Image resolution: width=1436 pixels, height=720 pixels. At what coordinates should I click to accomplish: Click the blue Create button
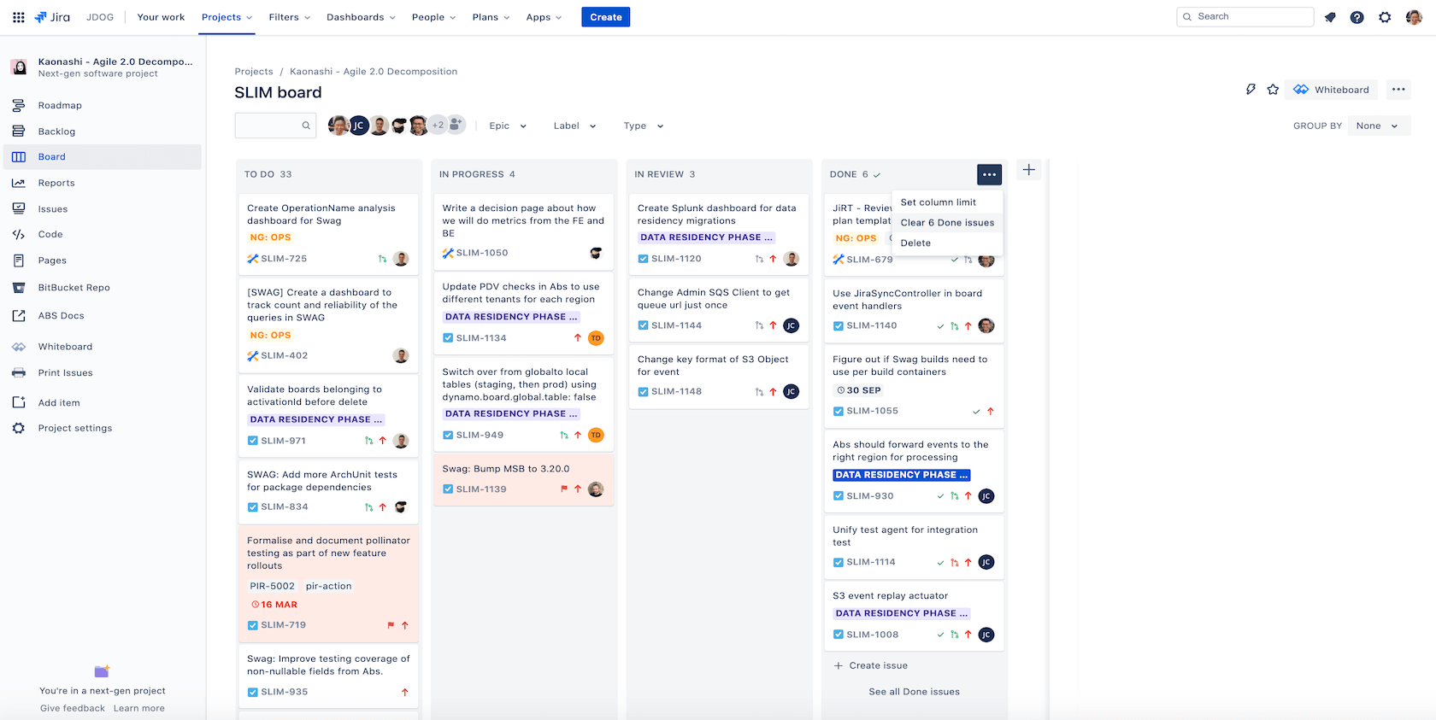coord(605,17)
